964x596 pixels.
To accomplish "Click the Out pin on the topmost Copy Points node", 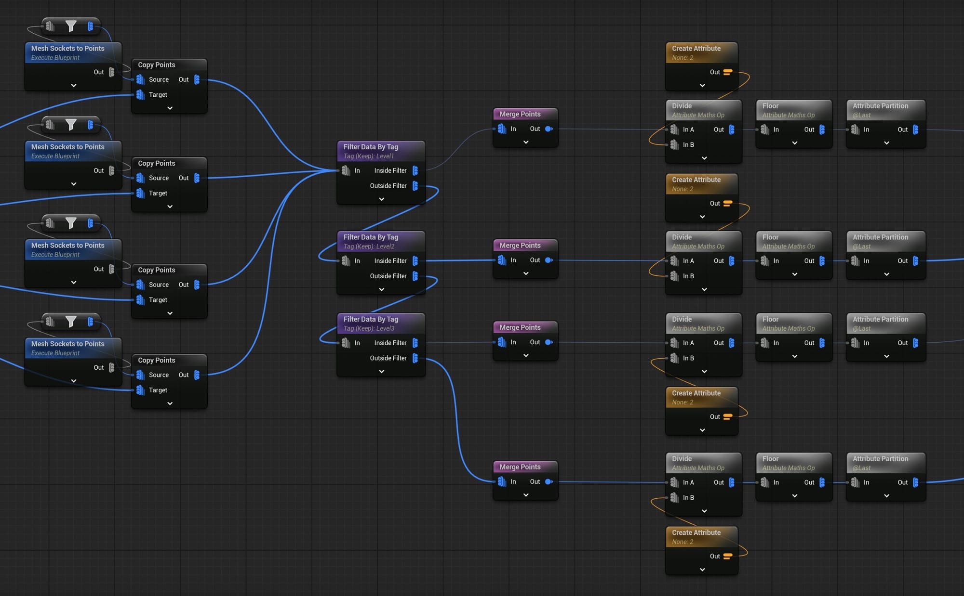I will point(197,79).
